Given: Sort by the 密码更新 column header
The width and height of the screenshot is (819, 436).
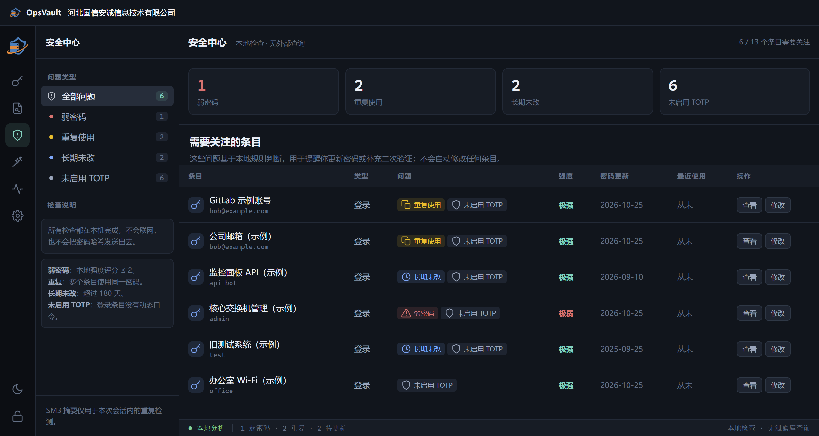Looking at the screenshot, I should point(614,176).
